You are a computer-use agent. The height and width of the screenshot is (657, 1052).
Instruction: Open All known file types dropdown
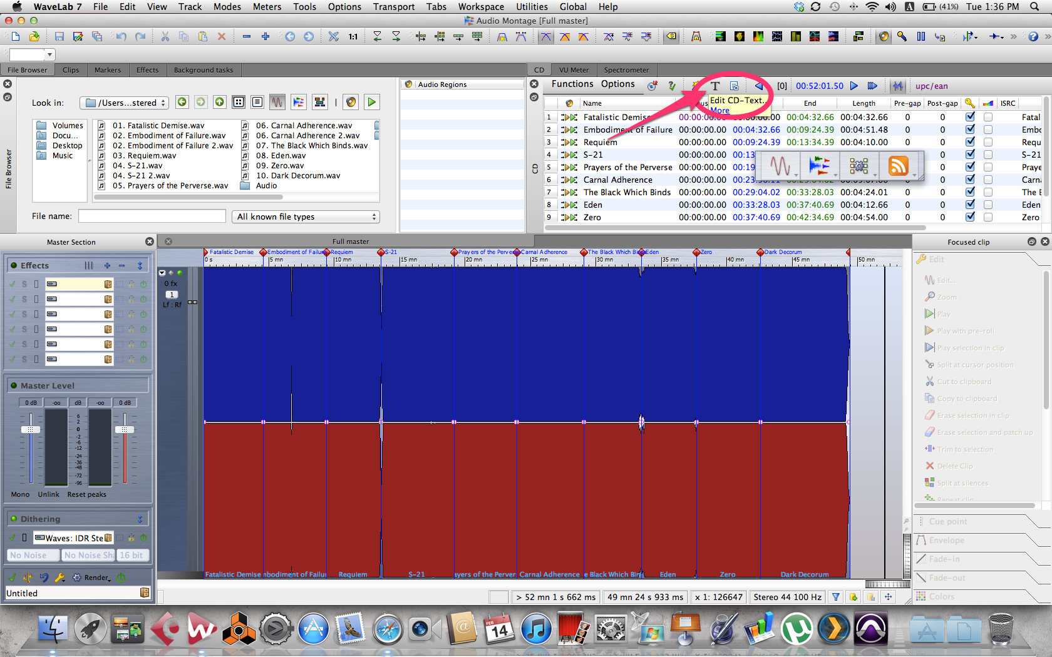point(306,216)
